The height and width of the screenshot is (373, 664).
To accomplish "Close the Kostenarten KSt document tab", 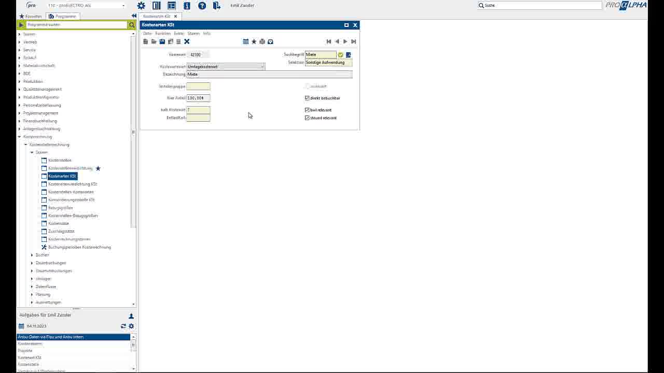I will pyautogui.click(x=175, y=17).
